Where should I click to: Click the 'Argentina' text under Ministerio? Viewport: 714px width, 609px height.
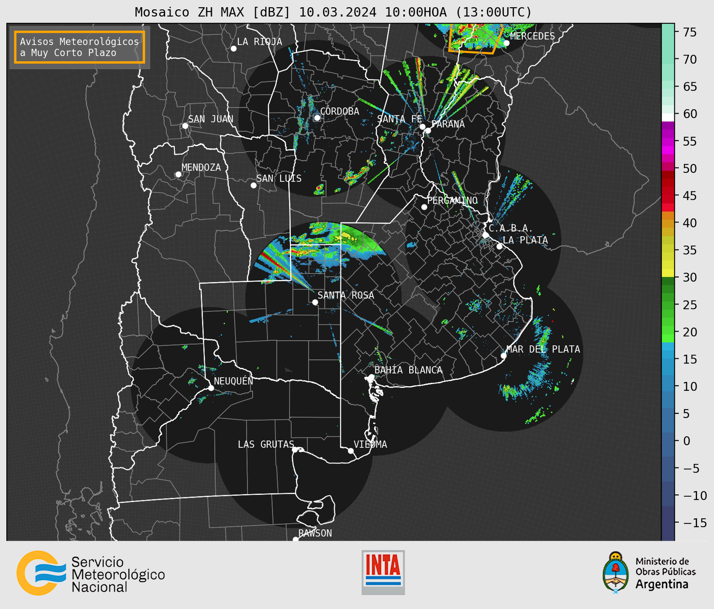[662, 584]
